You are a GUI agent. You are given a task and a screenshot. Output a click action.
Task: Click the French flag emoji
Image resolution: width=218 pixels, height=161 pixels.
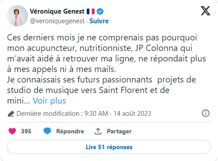[91, 11]
